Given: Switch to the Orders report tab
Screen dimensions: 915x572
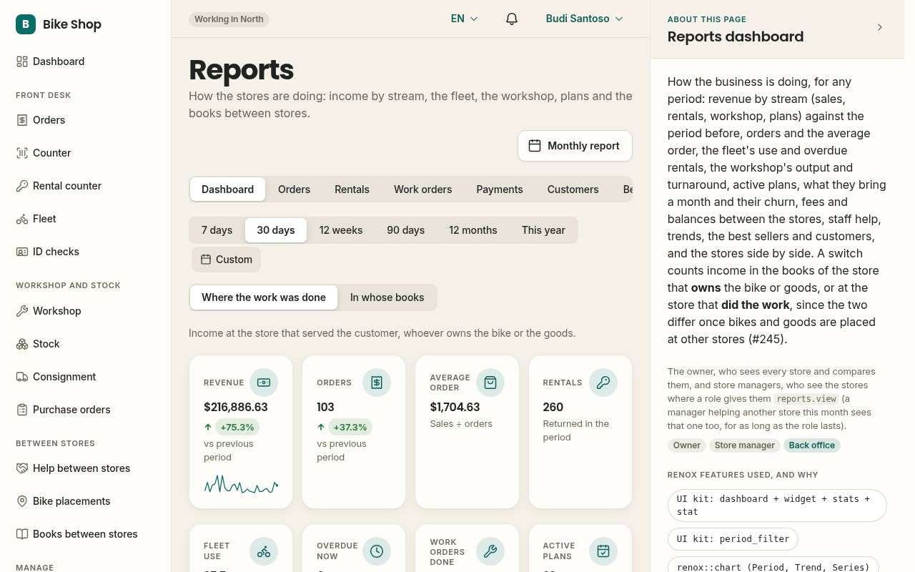Looking at the screenshot, I should pyautogui.click(x=294, y=189).
